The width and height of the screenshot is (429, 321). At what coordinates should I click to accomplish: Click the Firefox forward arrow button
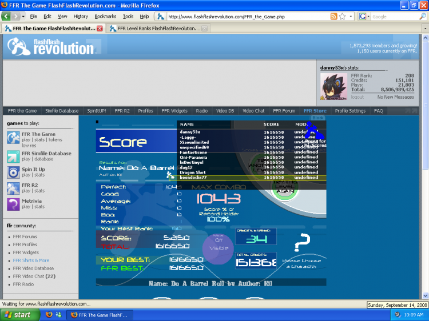tap(15, 17)
